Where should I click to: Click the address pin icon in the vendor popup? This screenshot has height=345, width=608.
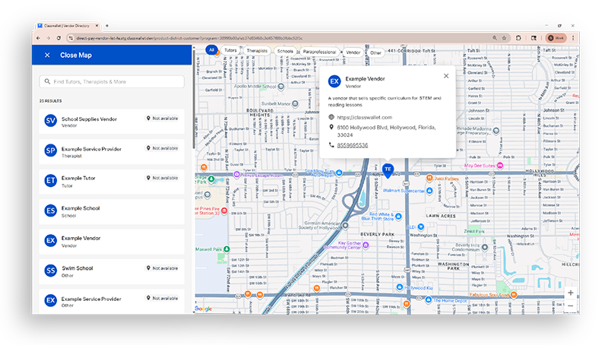point(331,127)
